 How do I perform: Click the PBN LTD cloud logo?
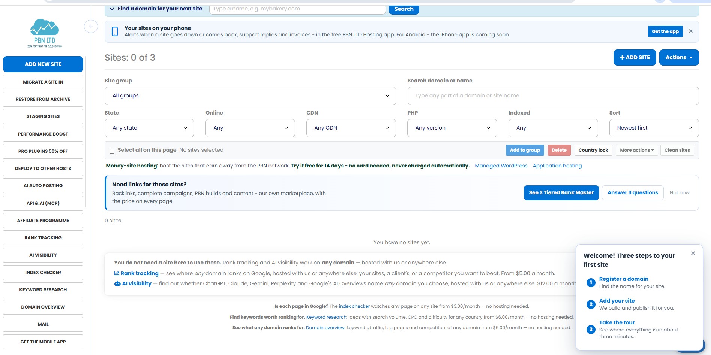(44, 33)
